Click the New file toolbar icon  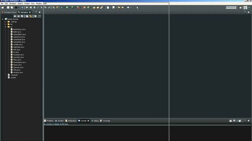pos(2,7)
